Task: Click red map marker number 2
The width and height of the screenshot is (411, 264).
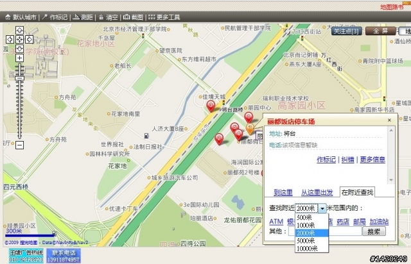Action: (x=219, y=138)
